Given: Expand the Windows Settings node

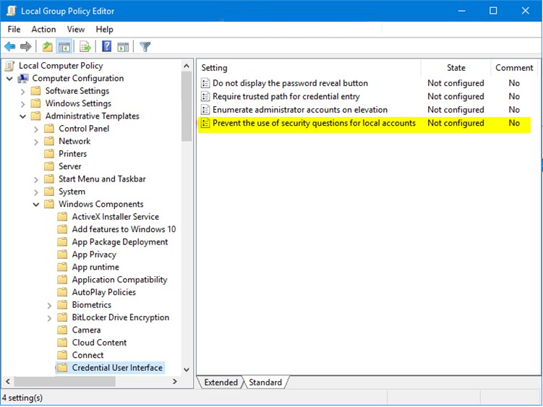Looking at the screenshot, I should point(23,104).
